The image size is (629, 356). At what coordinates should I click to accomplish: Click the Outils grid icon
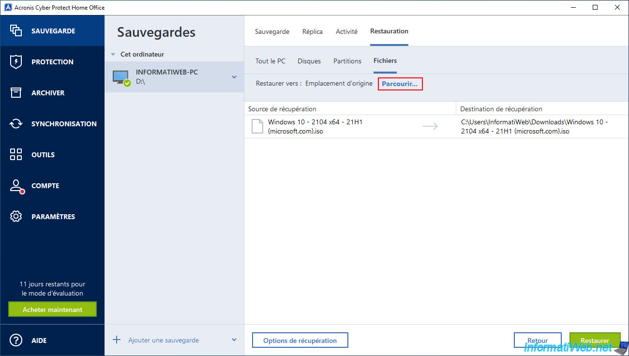point(16,154)
